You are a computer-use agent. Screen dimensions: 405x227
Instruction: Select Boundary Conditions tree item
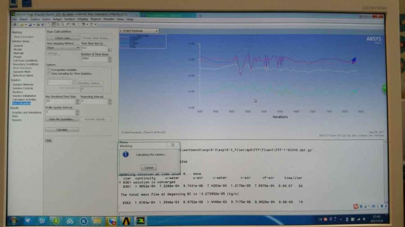26,64
